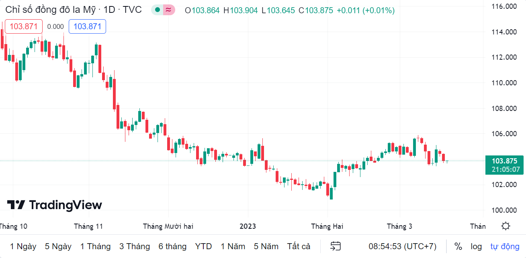Select the YTD range
Viewport: 526px width, 258px height.
tap(203, 246)
